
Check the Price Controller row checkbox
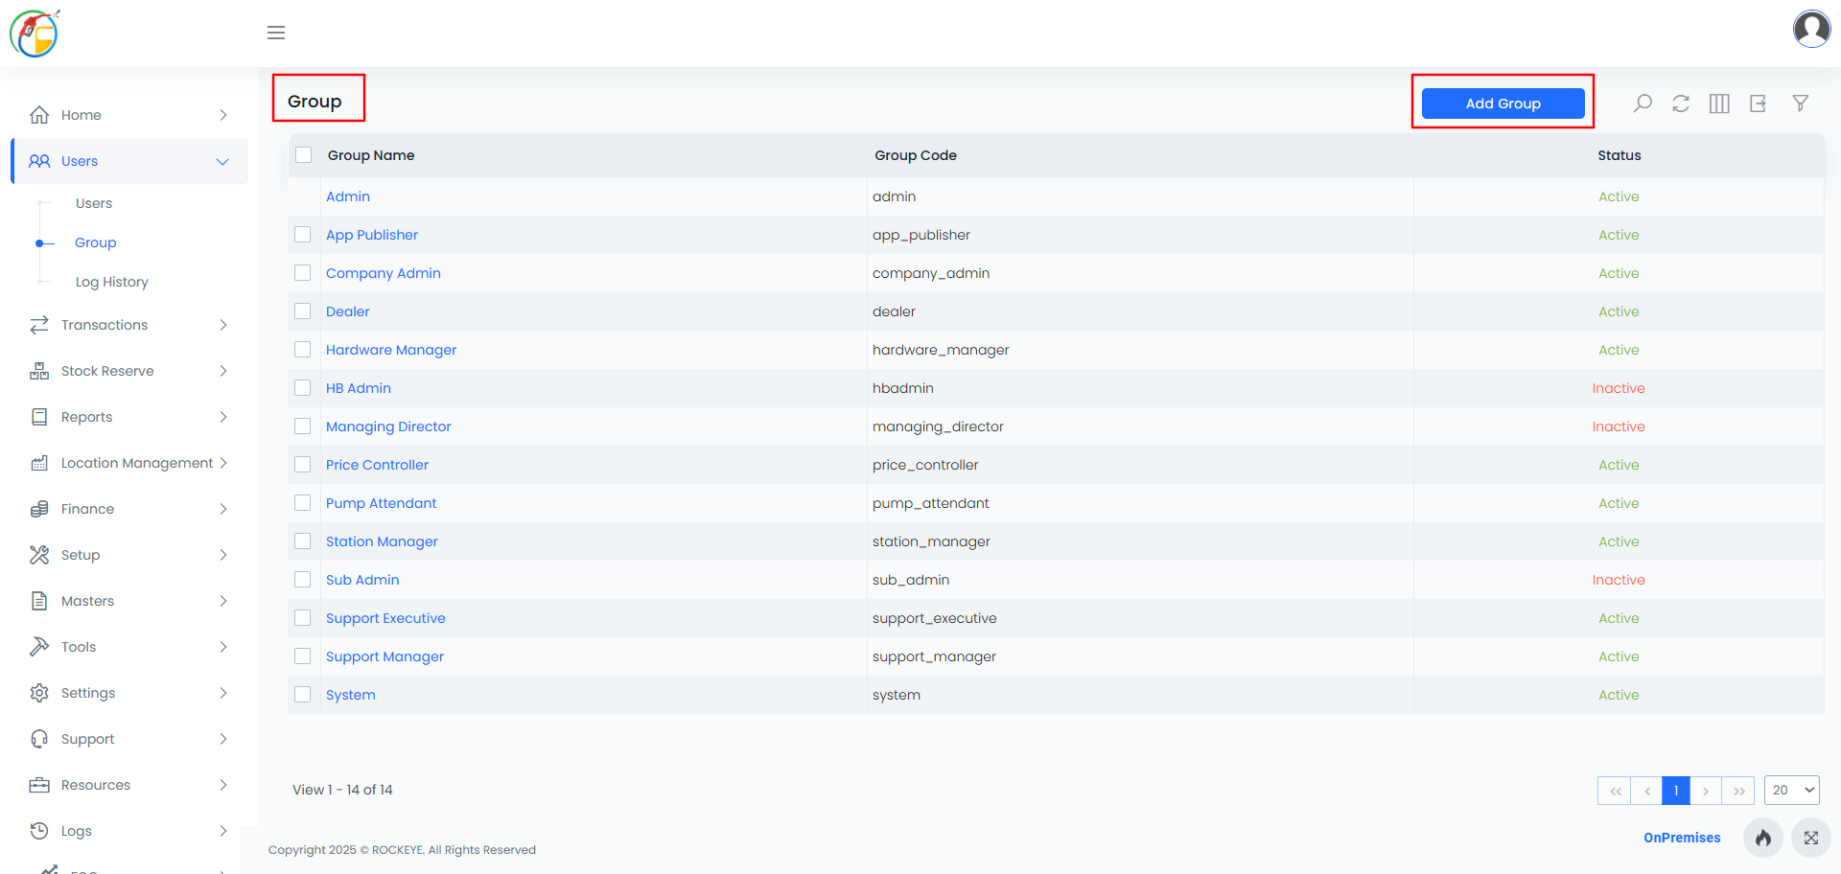(303, 465)
